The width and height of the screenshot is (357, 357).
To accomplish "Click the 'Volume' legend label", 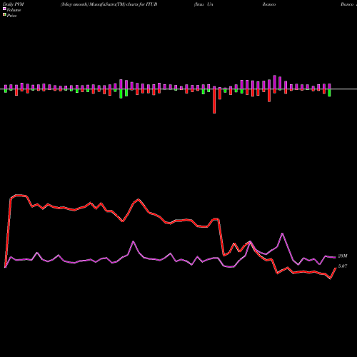I will [x=14, y=10].
